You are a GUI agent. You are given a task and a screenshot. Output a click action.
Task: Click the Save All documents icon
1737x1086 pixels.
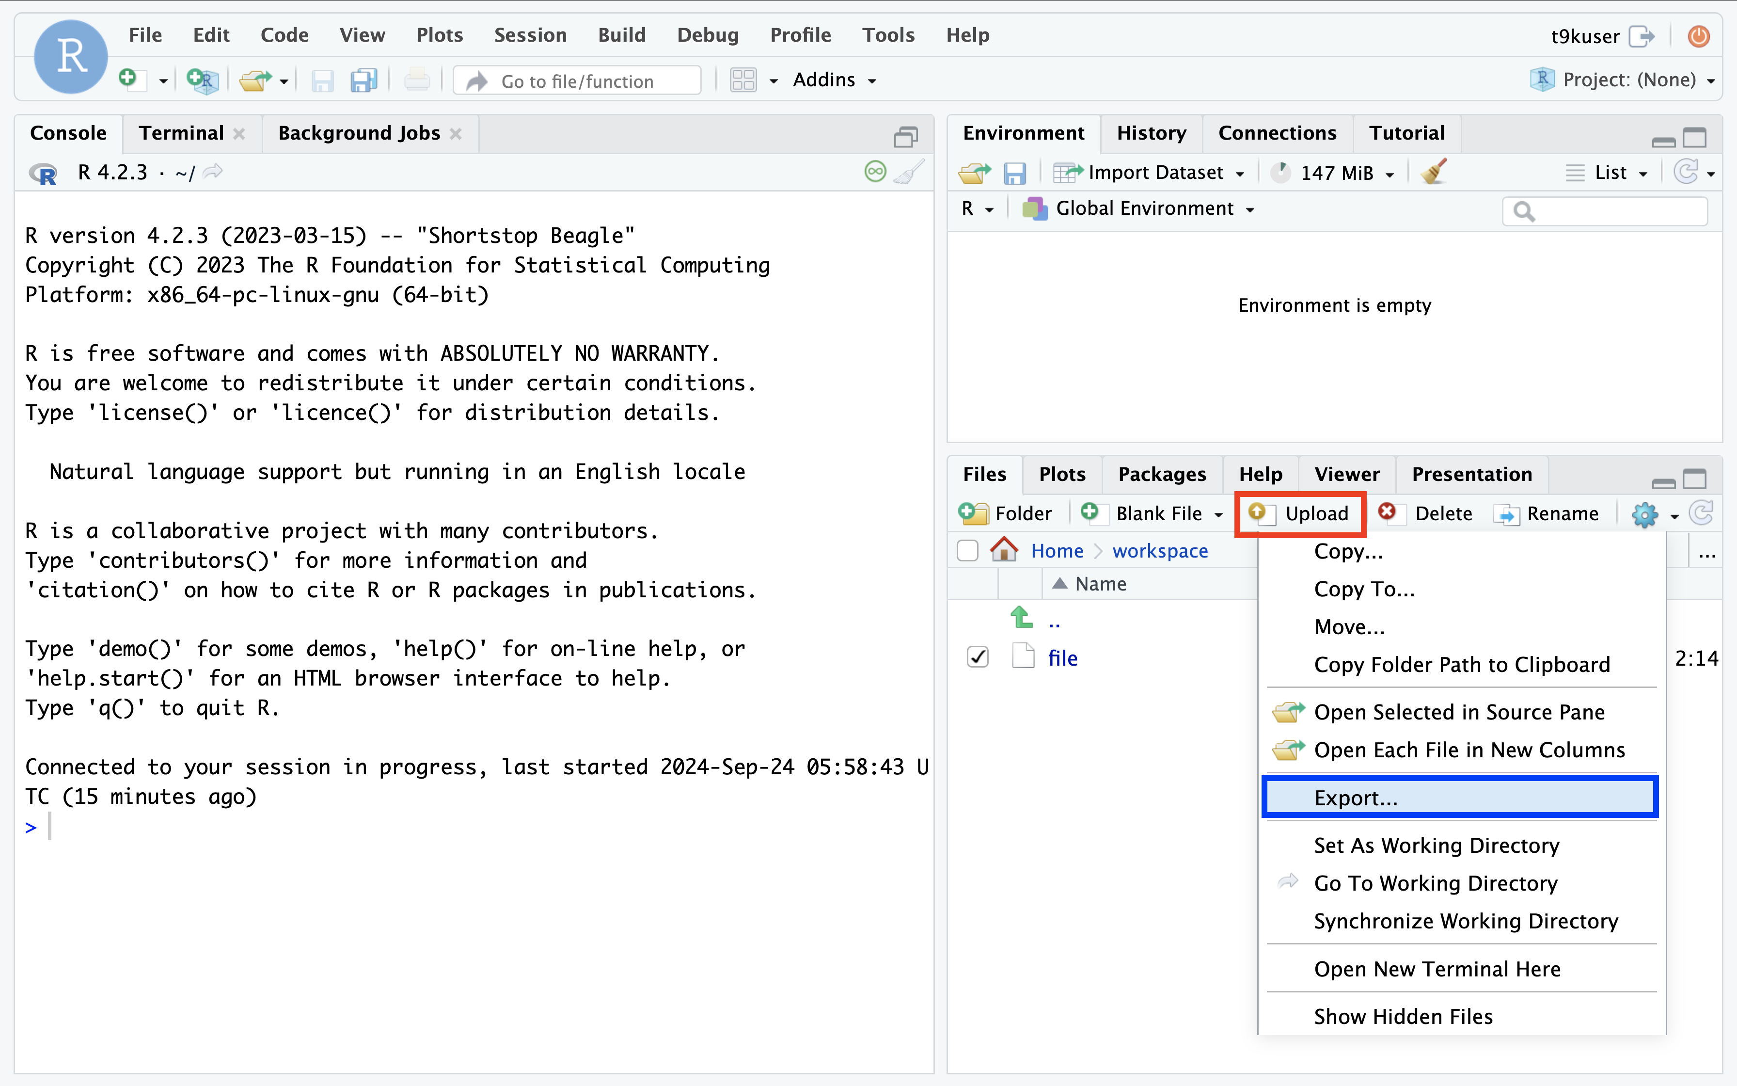coord(364,80)
